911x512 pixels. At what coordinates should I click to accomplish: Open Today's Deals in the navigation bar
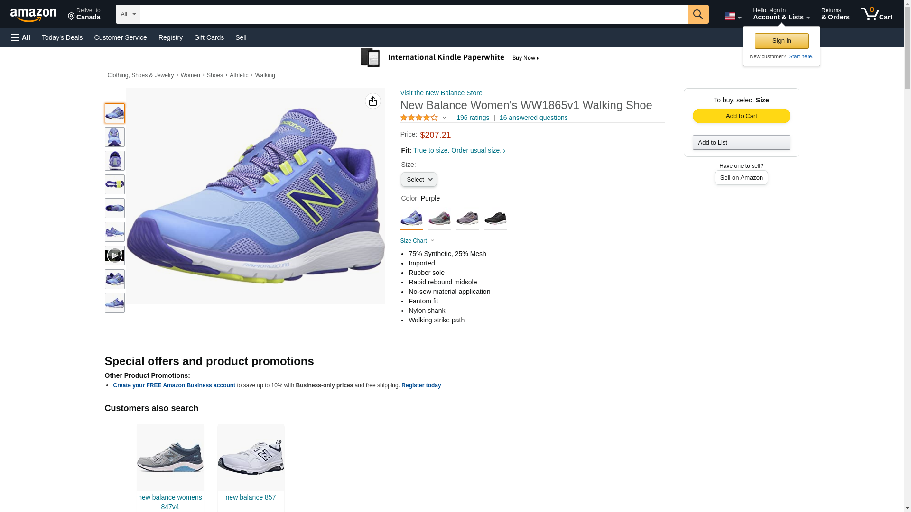(x=62, y=37)
